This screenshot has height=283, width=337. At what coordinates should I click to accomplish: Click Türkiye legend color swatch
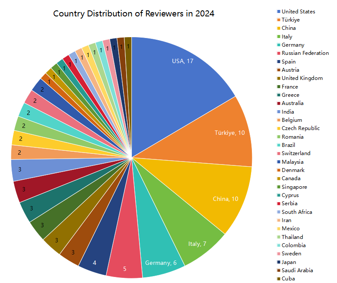pyautogui.click(x=279, y=20)
